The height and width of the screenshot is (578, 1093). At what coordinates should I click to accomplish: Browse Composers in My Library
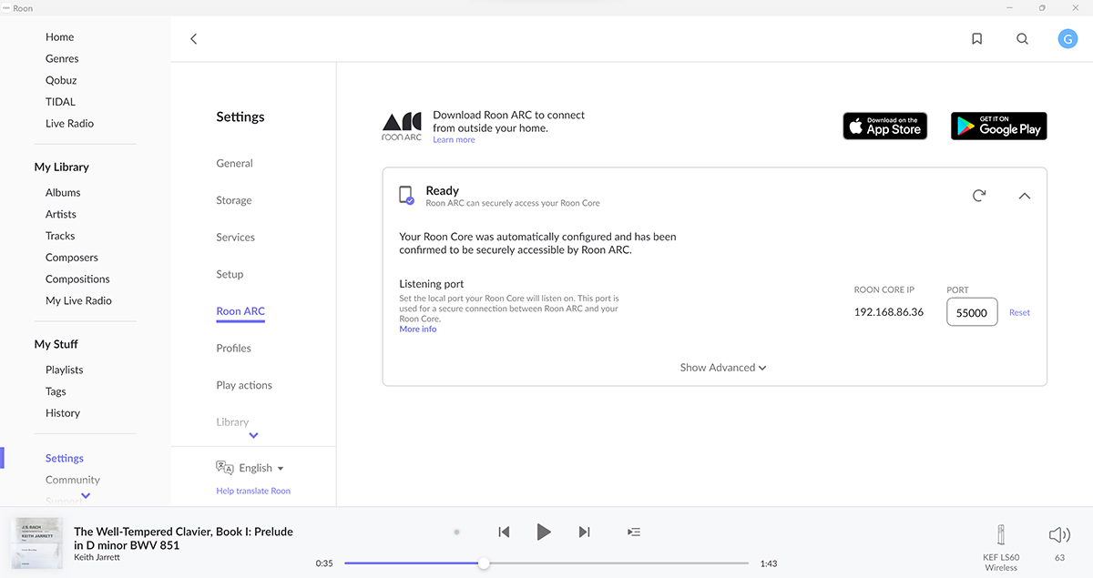[x=72, y=258]
